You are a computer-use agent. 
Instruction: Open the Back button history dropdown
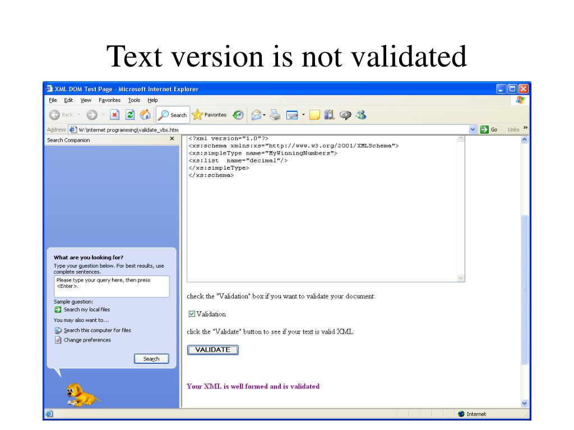click(78, 115)
